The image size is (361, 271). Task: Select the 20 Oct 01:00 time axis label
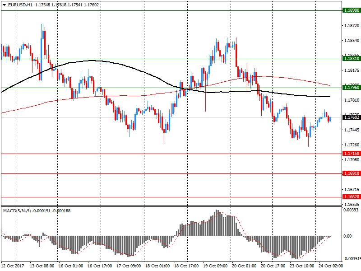point(244,266)
